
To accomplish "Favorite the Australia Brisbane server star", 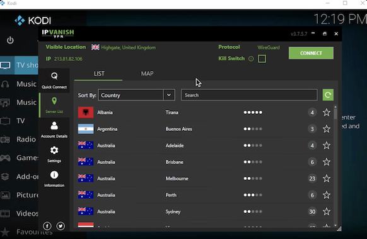I will point(327,162).
